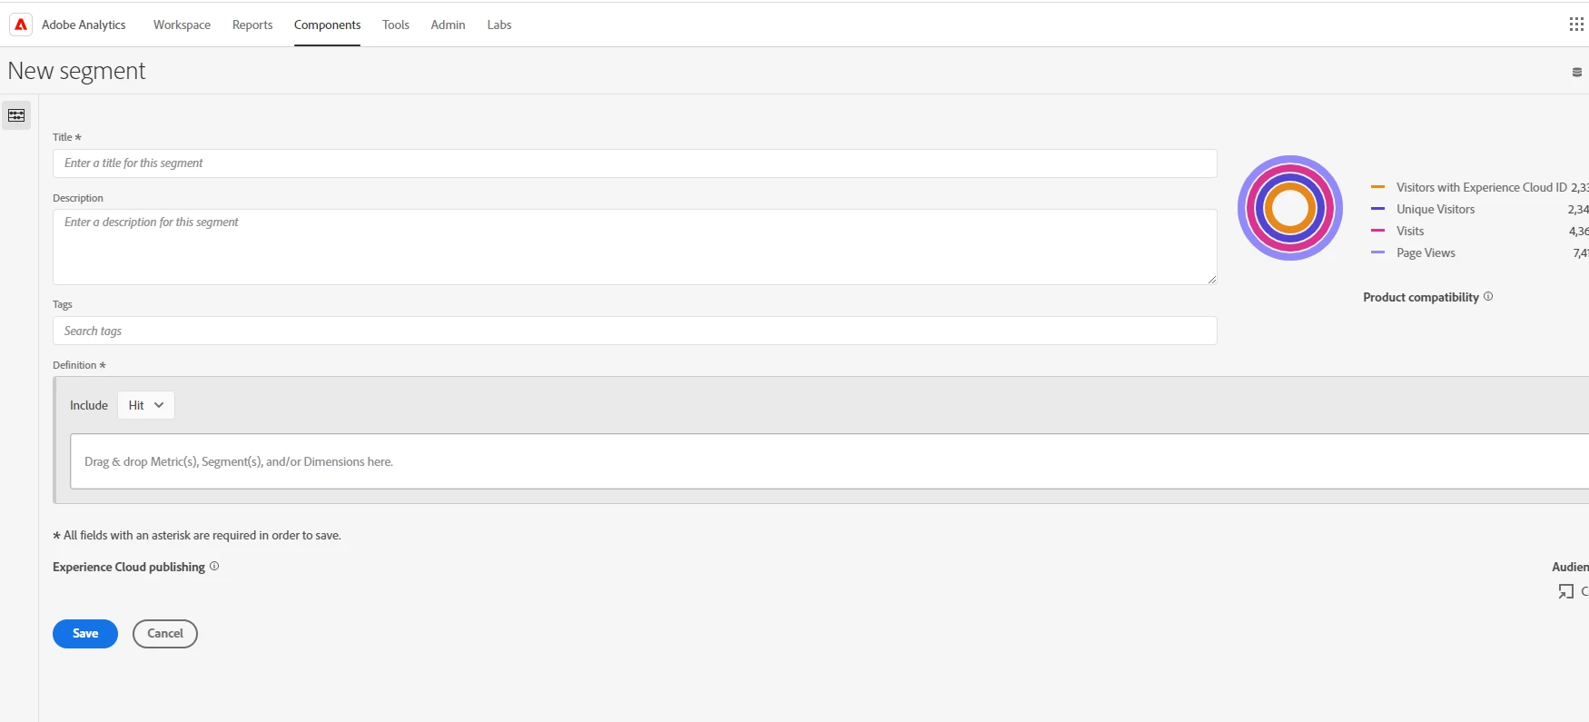
Task: Click the purple Unique Visitors legend swatch
Action: coord(1377,209)
